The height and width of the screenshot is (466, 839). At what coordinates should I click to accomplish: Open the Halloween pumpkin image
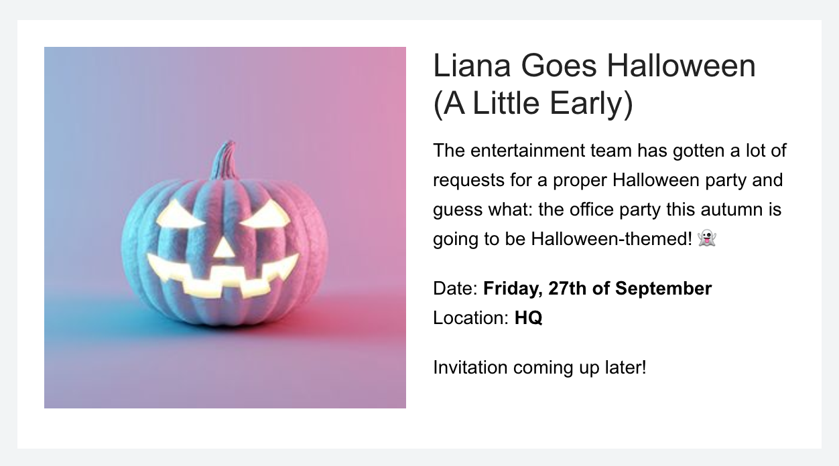225,228
